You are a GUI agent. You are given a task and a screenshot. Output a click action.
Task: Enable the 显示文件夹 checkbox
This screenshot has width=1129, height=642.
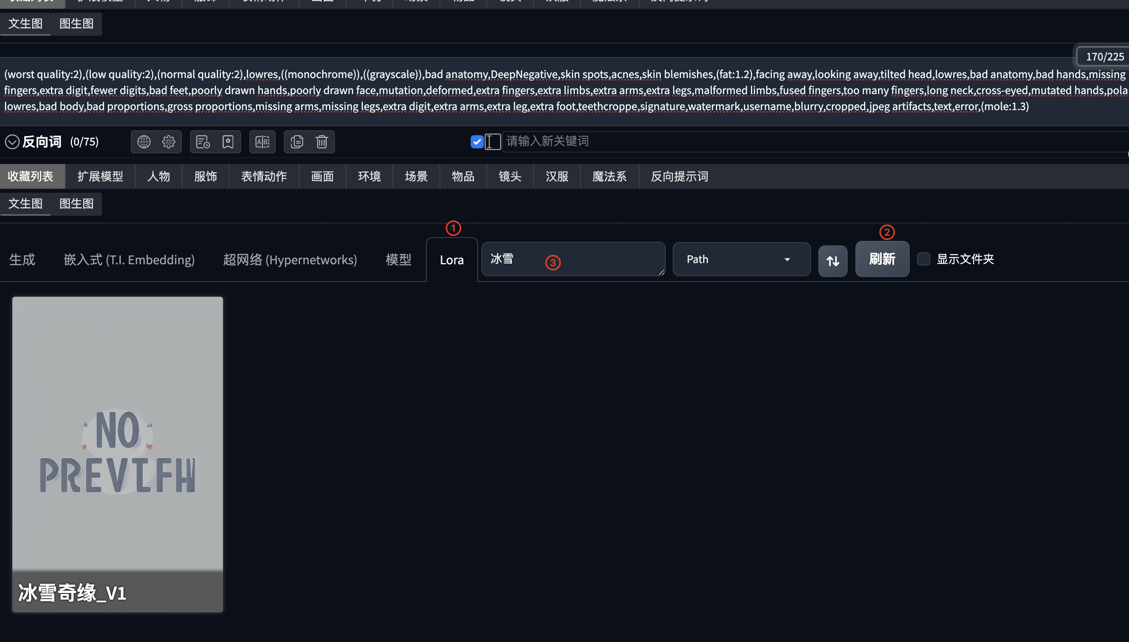(x=923, y=259)
